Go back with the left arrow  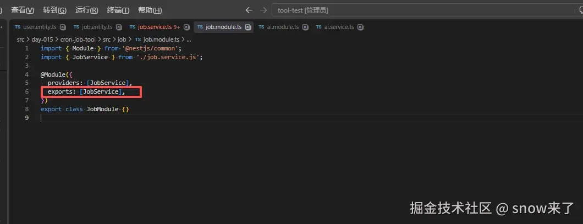[249, 10]
